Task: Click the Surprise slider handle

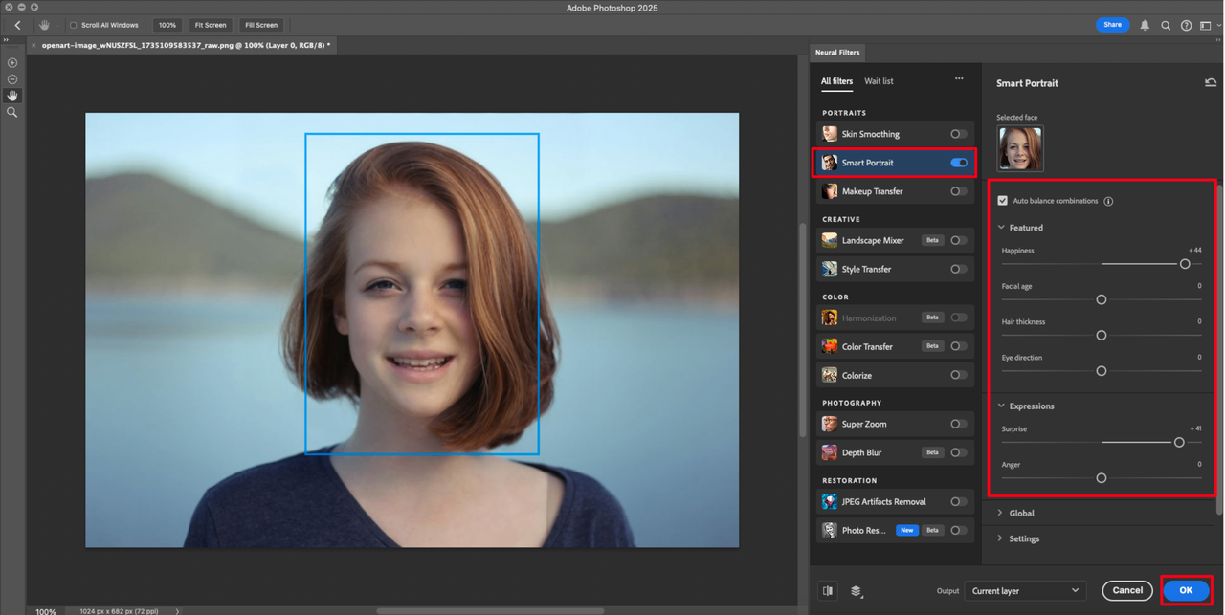Action: click(1179, 443)
